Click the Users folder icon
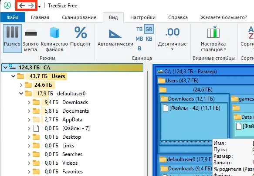The height and width of the screenshot is (176, 254). tap(20, 76)
